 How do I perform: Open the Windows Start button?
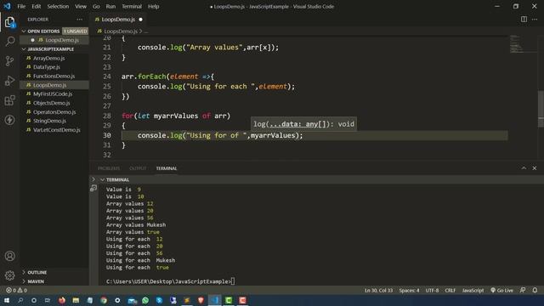pyautogui.click(x=7, y=300)
